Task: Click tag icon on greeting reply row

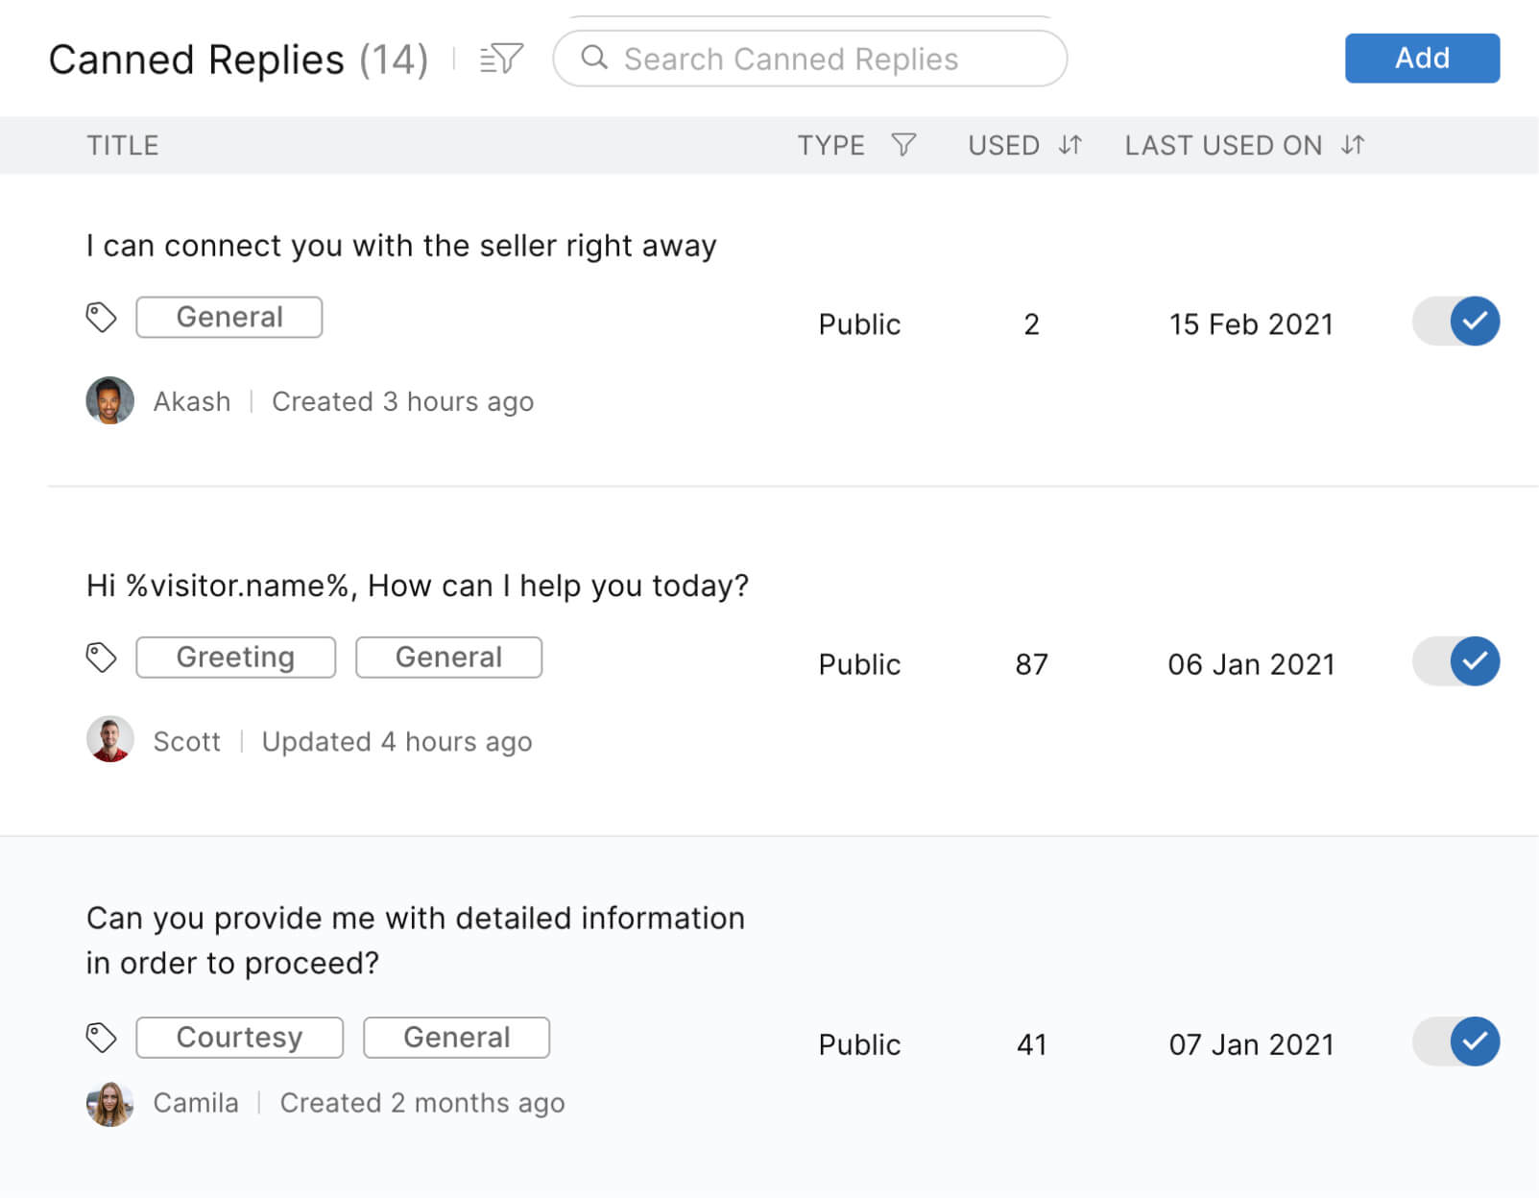Action: tap(101, 658)
